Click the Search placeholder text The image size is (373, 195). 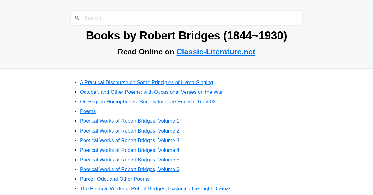(93, 18)
